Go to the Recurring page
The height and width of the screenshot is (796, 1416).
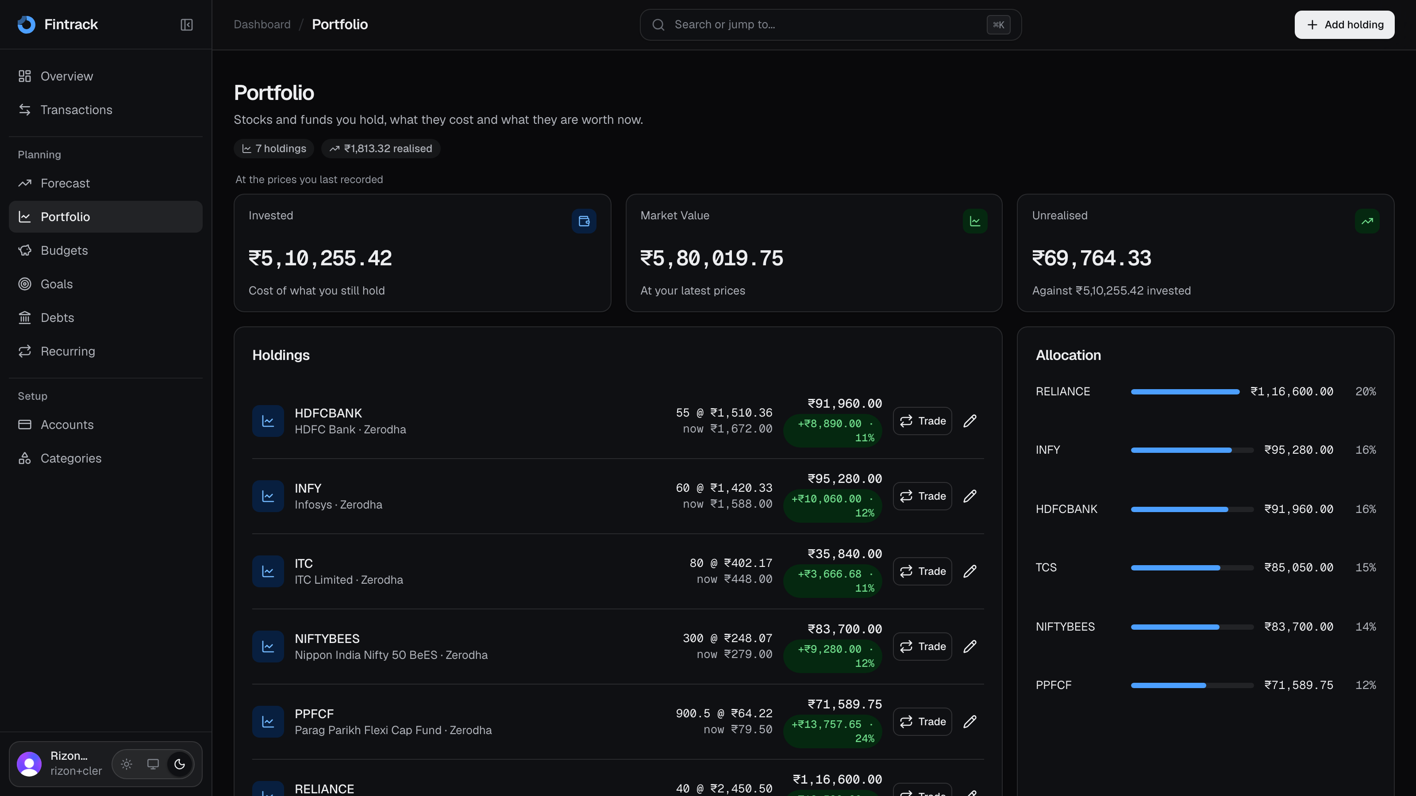(x=106, y=351)
